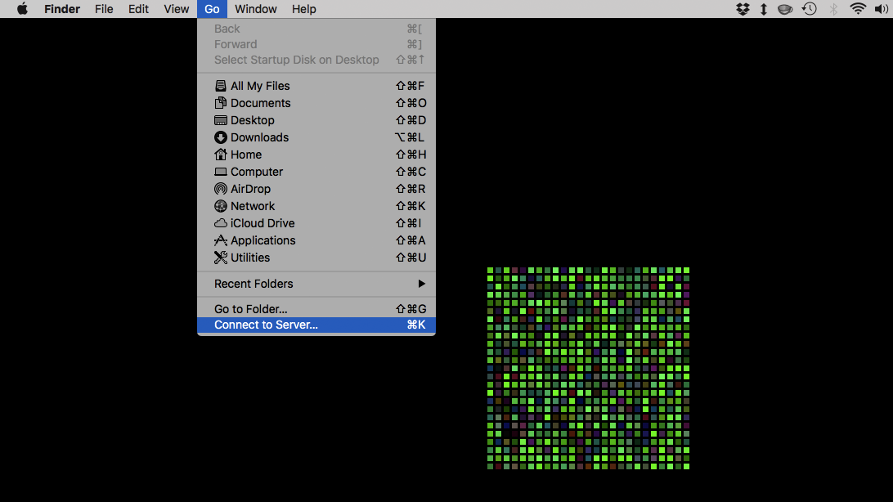Open the Apple menu
This screenshot has width=893, height=502.
[x=22, y=9]
